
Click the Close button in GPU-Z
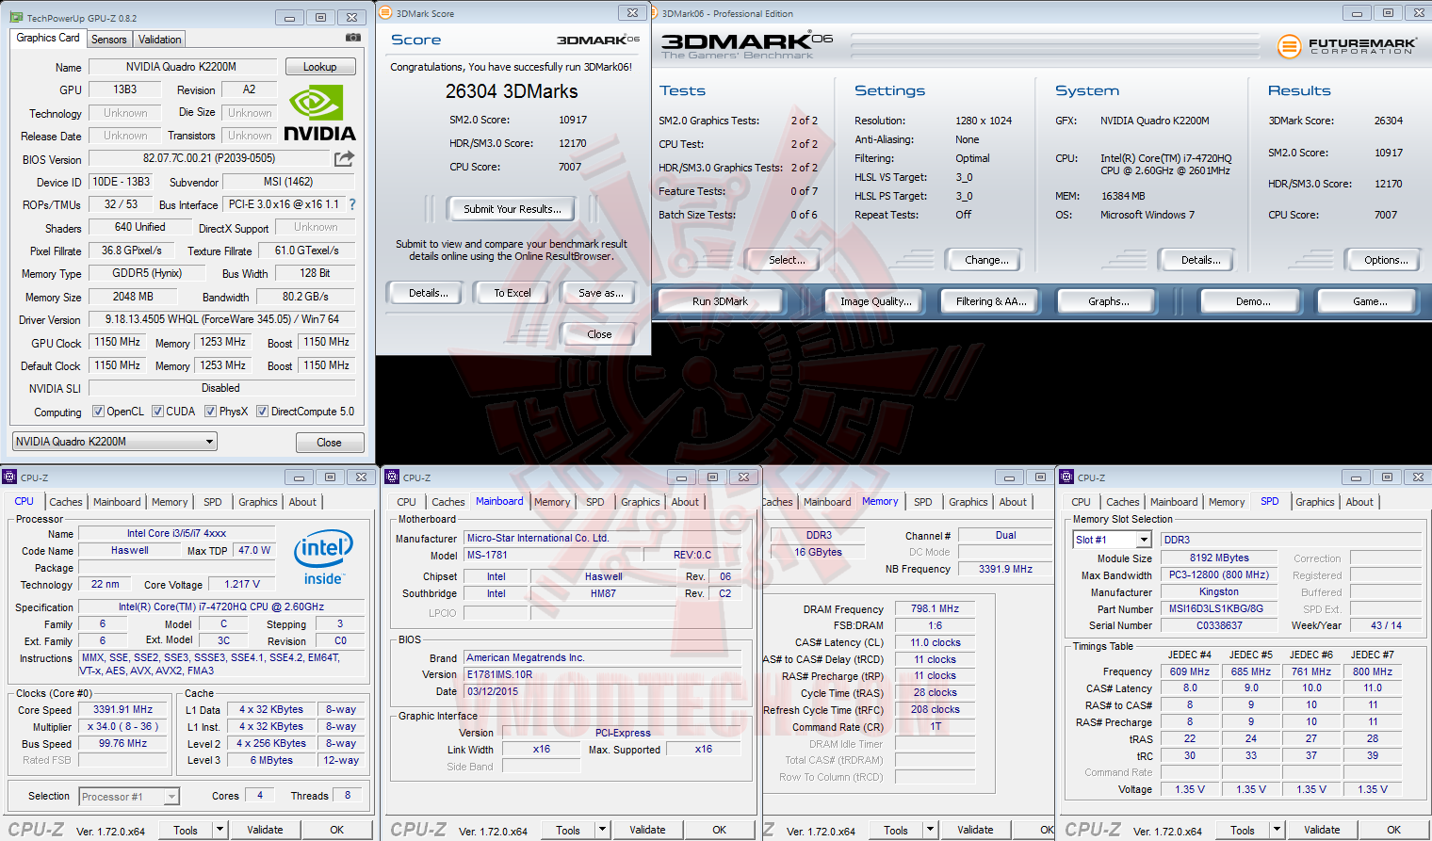[x=329, y=443]
